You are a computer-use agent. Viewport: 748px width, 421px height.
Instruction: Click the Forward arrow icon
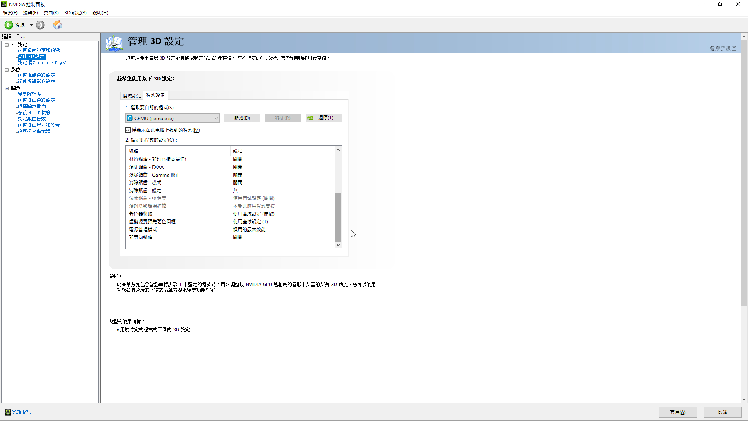tap(40, 25)
